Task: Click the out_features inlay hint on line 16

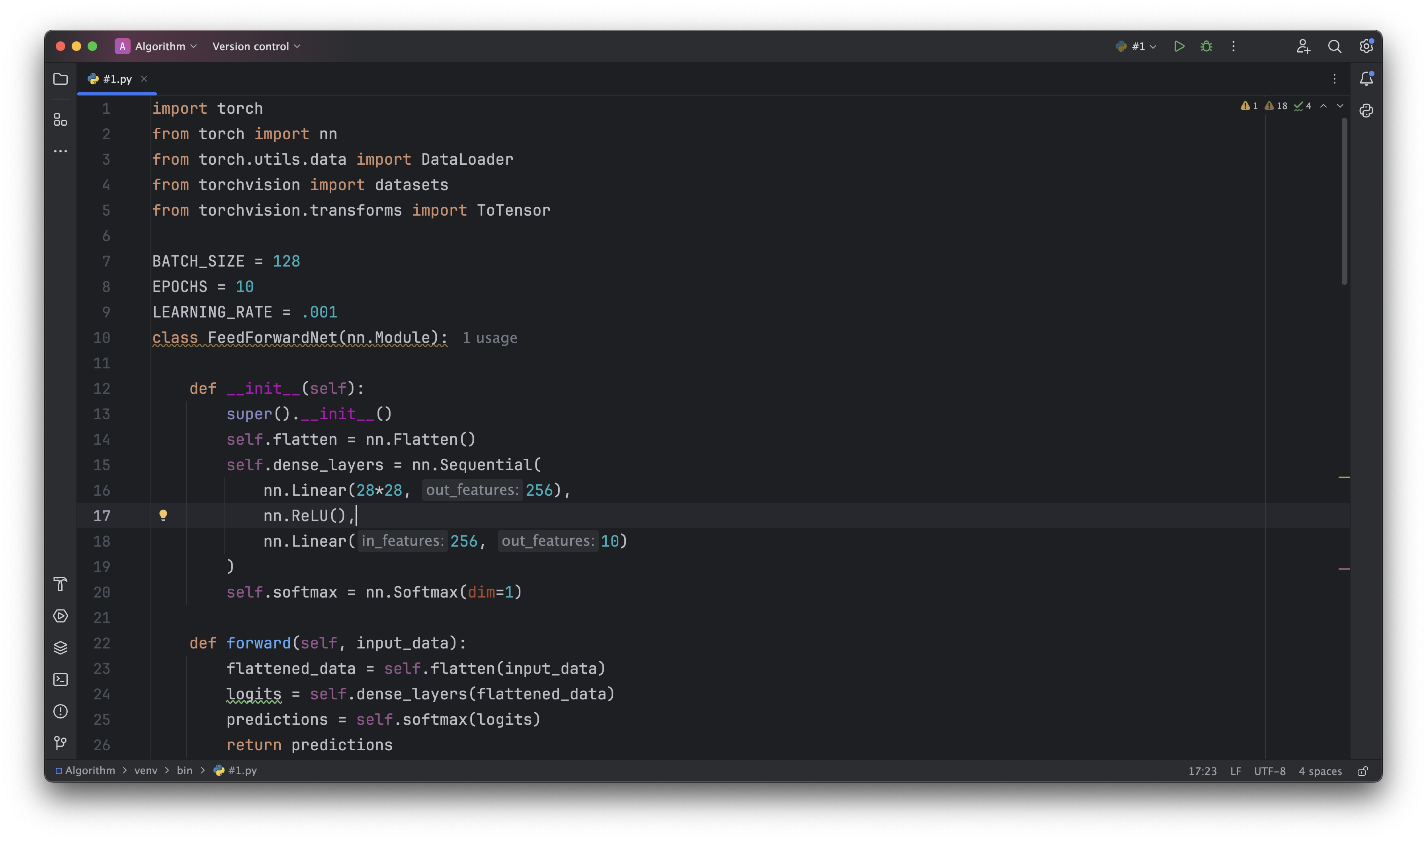Action: tap(472, 490)
